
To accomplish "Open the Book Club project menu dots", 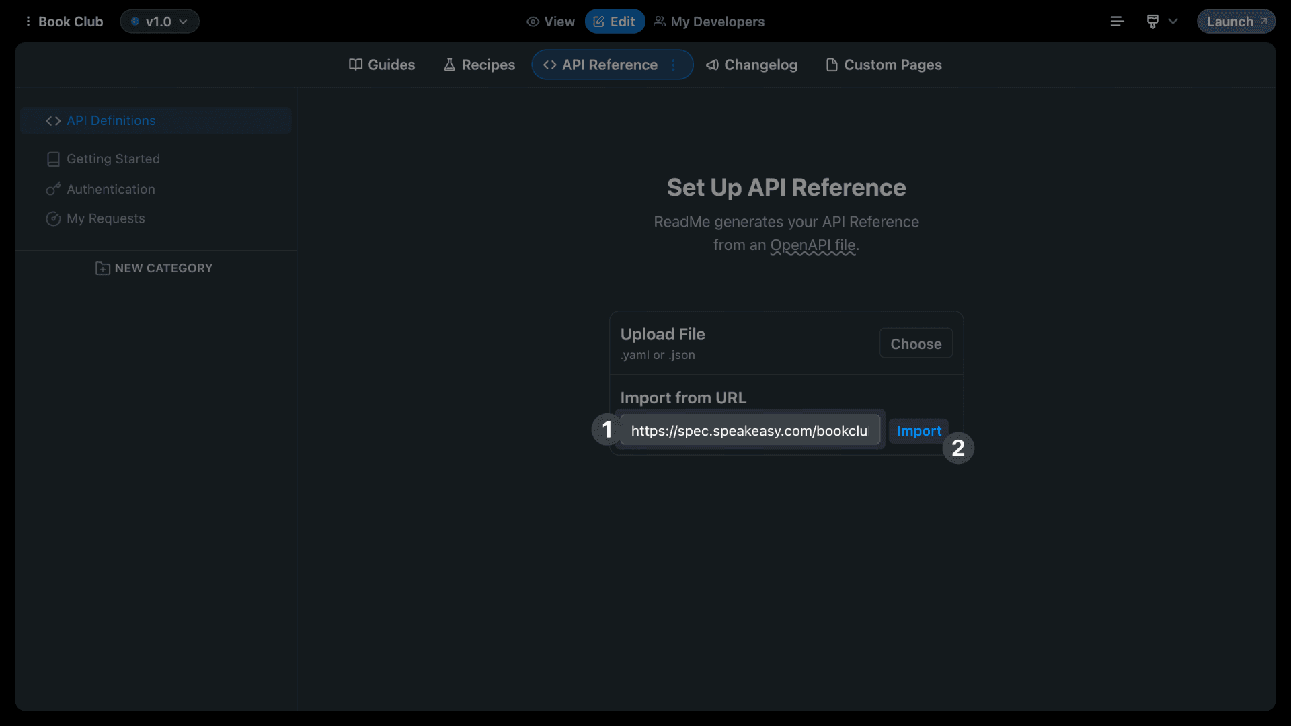I will (x=28, y=22).
